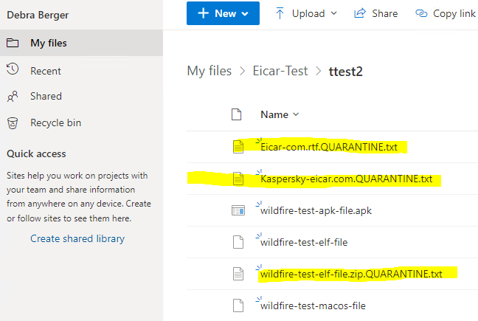The height and width of the screenshot is (321, 478).
Task: Open the New dropdown button
Action: pos(224,13)
